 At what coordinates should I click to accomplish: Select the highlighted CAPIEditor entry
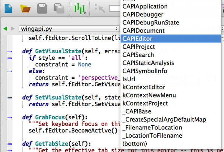point(171,39)
